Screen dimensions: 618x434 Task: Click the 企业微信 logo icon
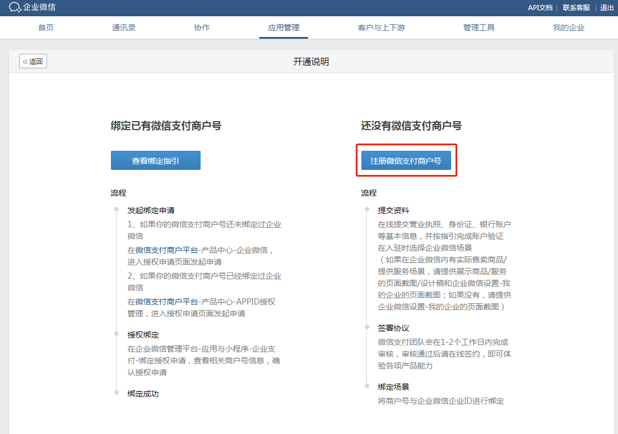pyautogui.click(x=15, y=7)
